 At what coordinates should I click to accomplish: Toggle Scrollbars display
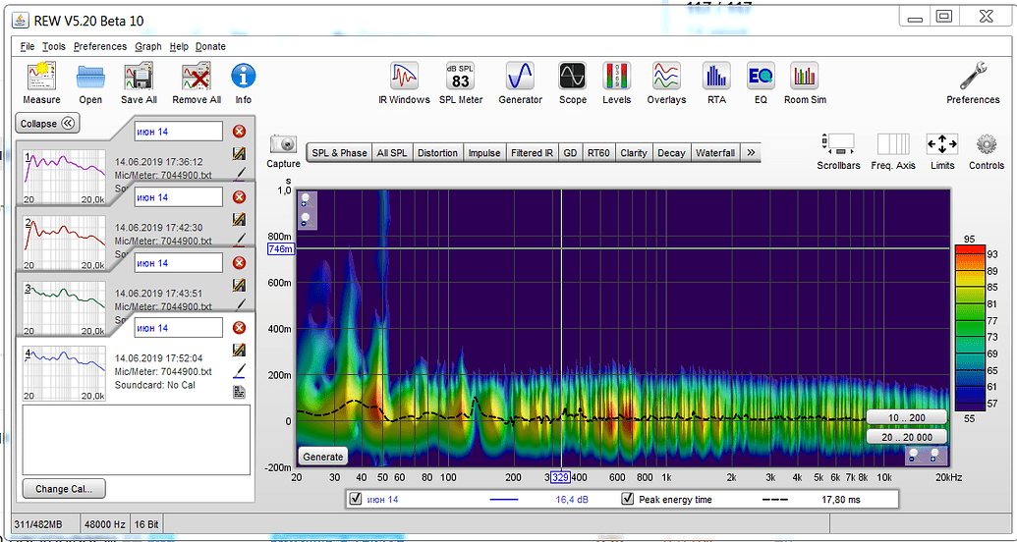click(x=838, y=145)
